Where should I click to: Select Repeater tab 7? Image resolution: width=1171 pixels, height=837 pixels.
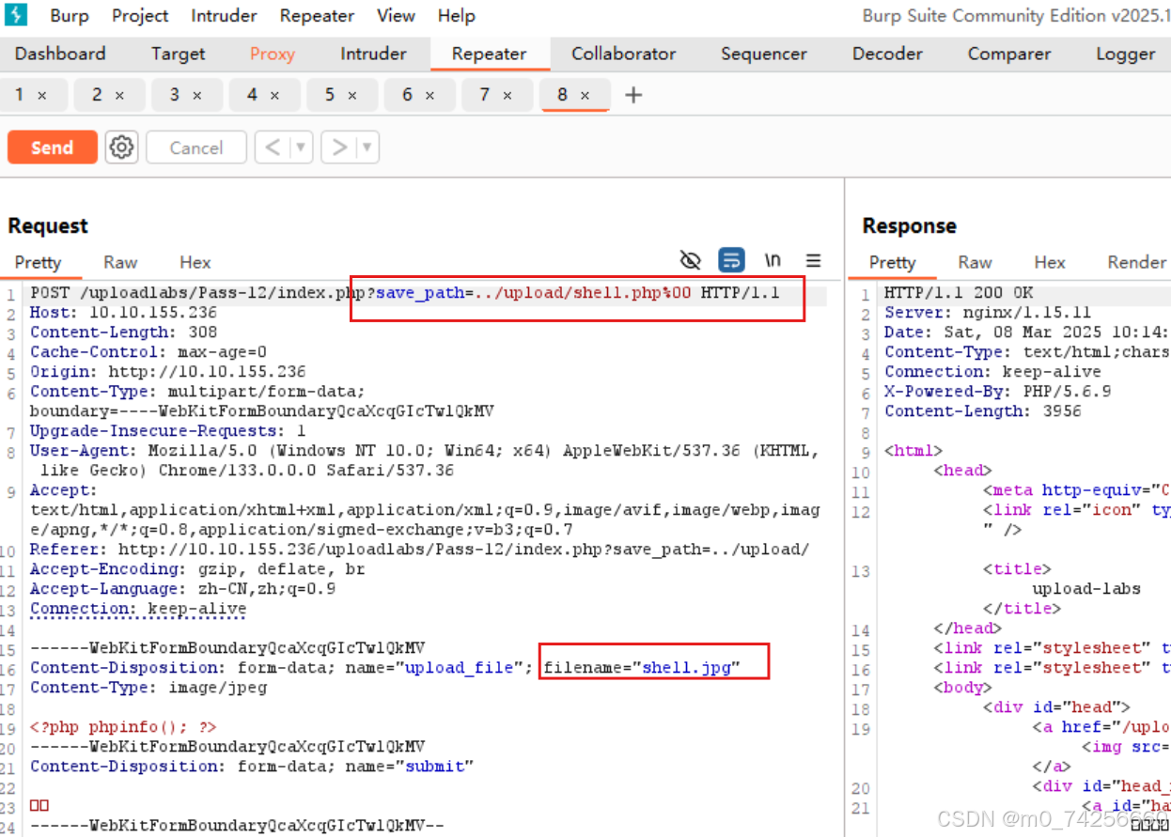485,95
